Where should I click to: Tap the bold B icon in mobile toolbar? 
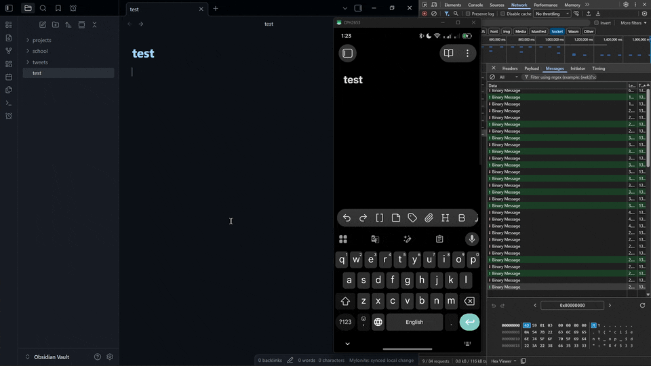pos(462,218)
